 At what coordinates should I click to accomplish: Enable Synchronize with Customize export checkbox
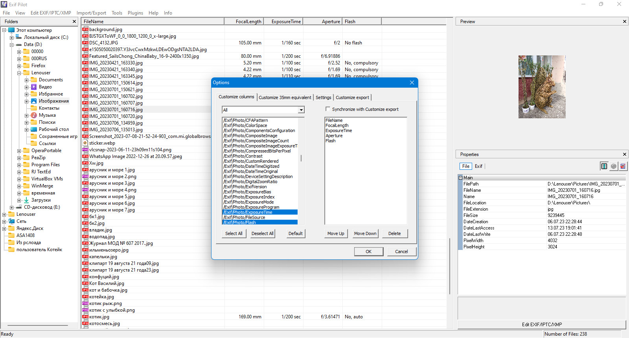click(x=328, y=109)
